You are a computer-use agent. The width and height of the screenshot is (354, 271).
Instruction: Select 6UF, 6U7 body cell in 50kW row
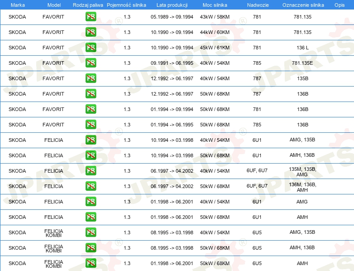[x=257, y=186]
